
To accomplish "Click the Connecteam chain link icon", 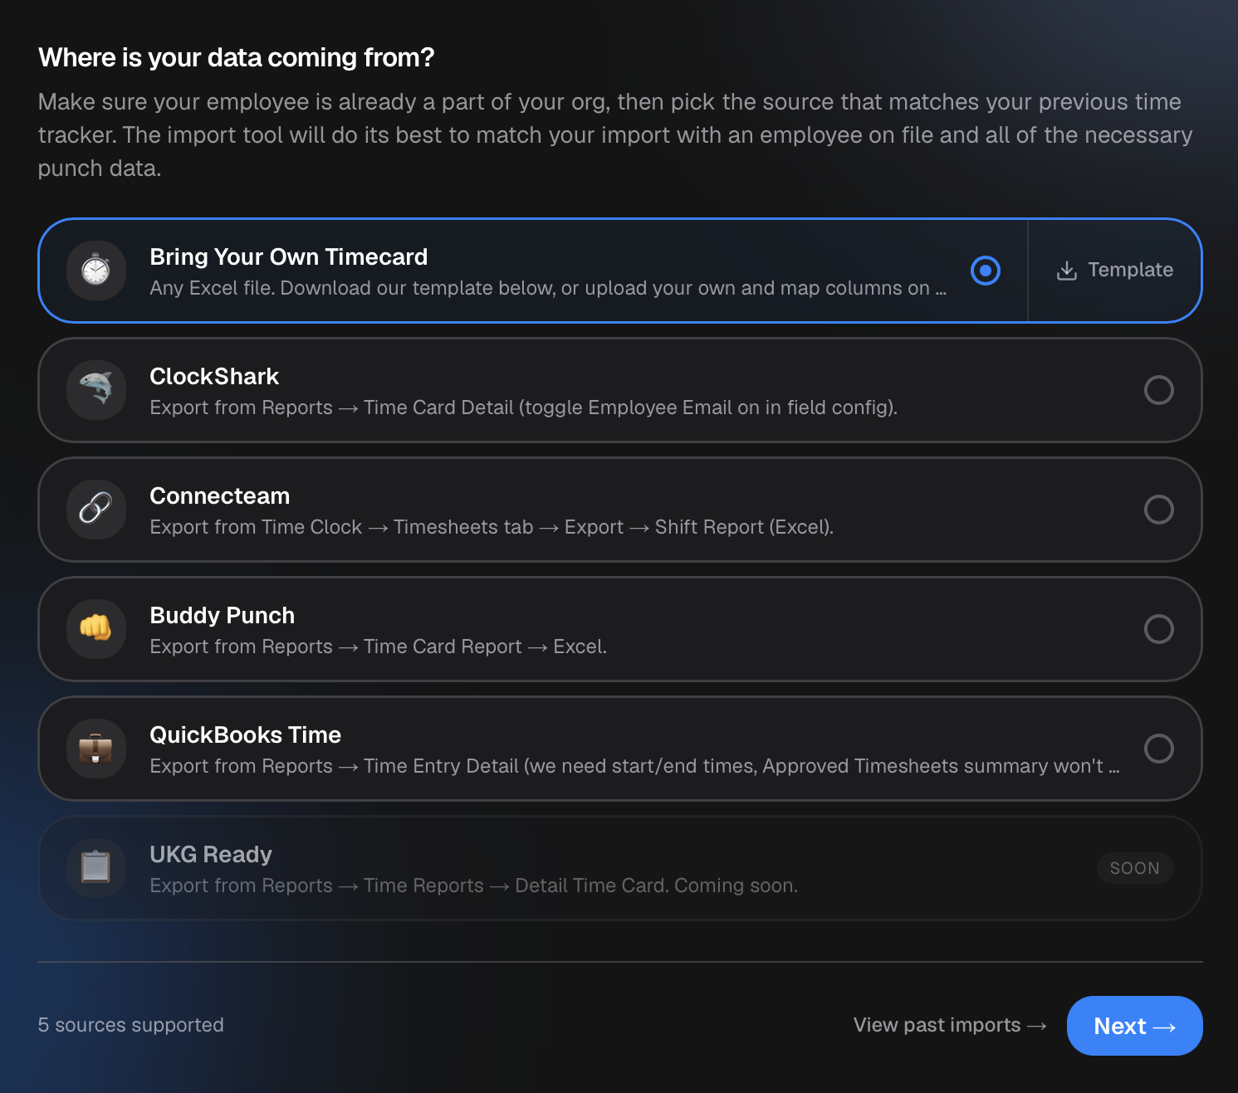I will click(x=96, y=510).
